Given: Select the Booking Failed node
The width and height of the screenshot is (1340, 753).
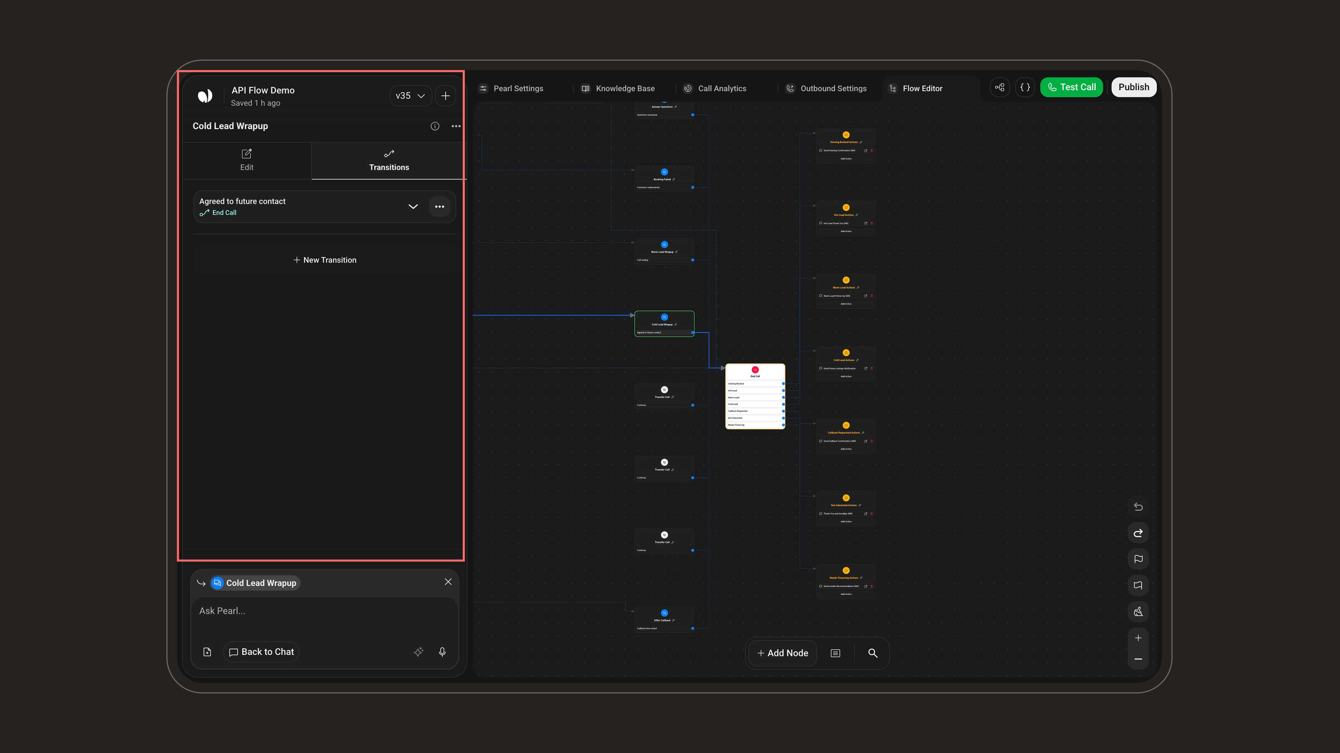Looking at the screenshot, I should [x=664, y=178].
